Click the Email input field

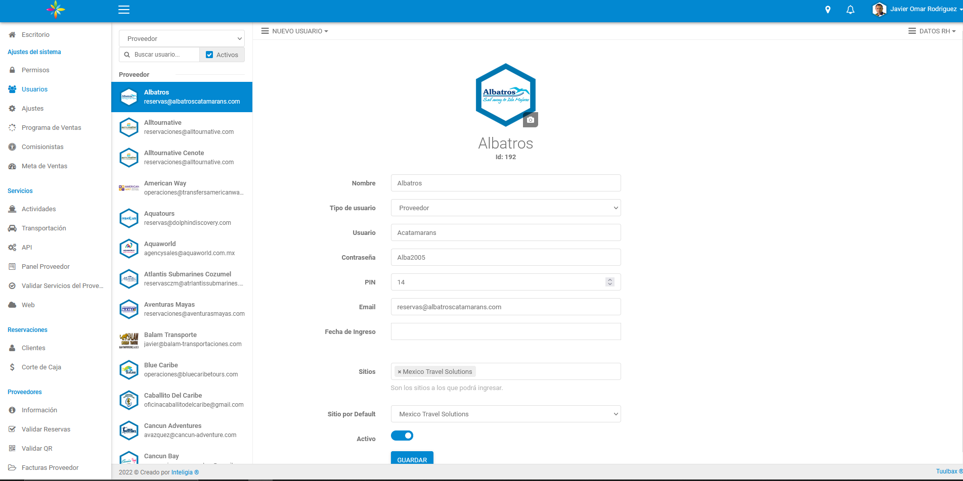click(x=506, y=307)
